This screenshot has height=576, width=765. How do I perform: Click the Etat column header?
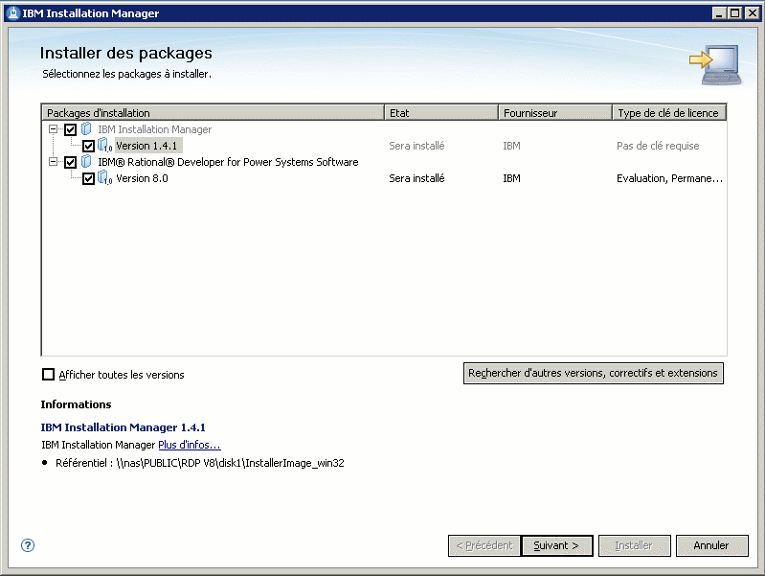441,113
